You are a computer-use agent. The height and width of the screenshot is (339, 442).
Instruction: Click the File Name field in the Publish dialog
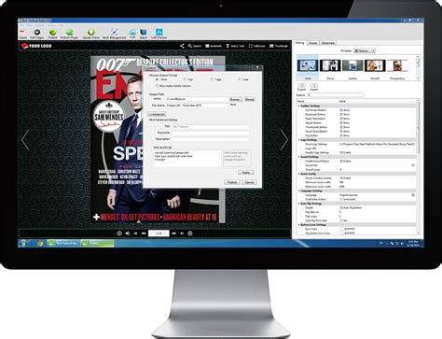(197, 106)
